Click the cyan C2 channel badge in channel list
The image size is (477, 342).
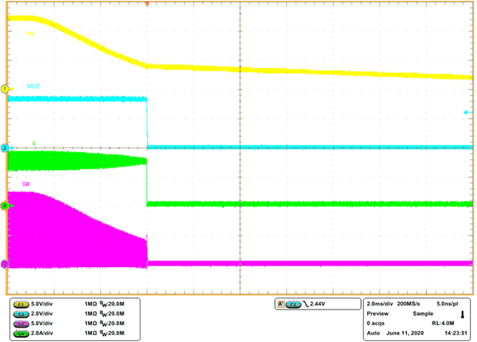click(21, 314)
